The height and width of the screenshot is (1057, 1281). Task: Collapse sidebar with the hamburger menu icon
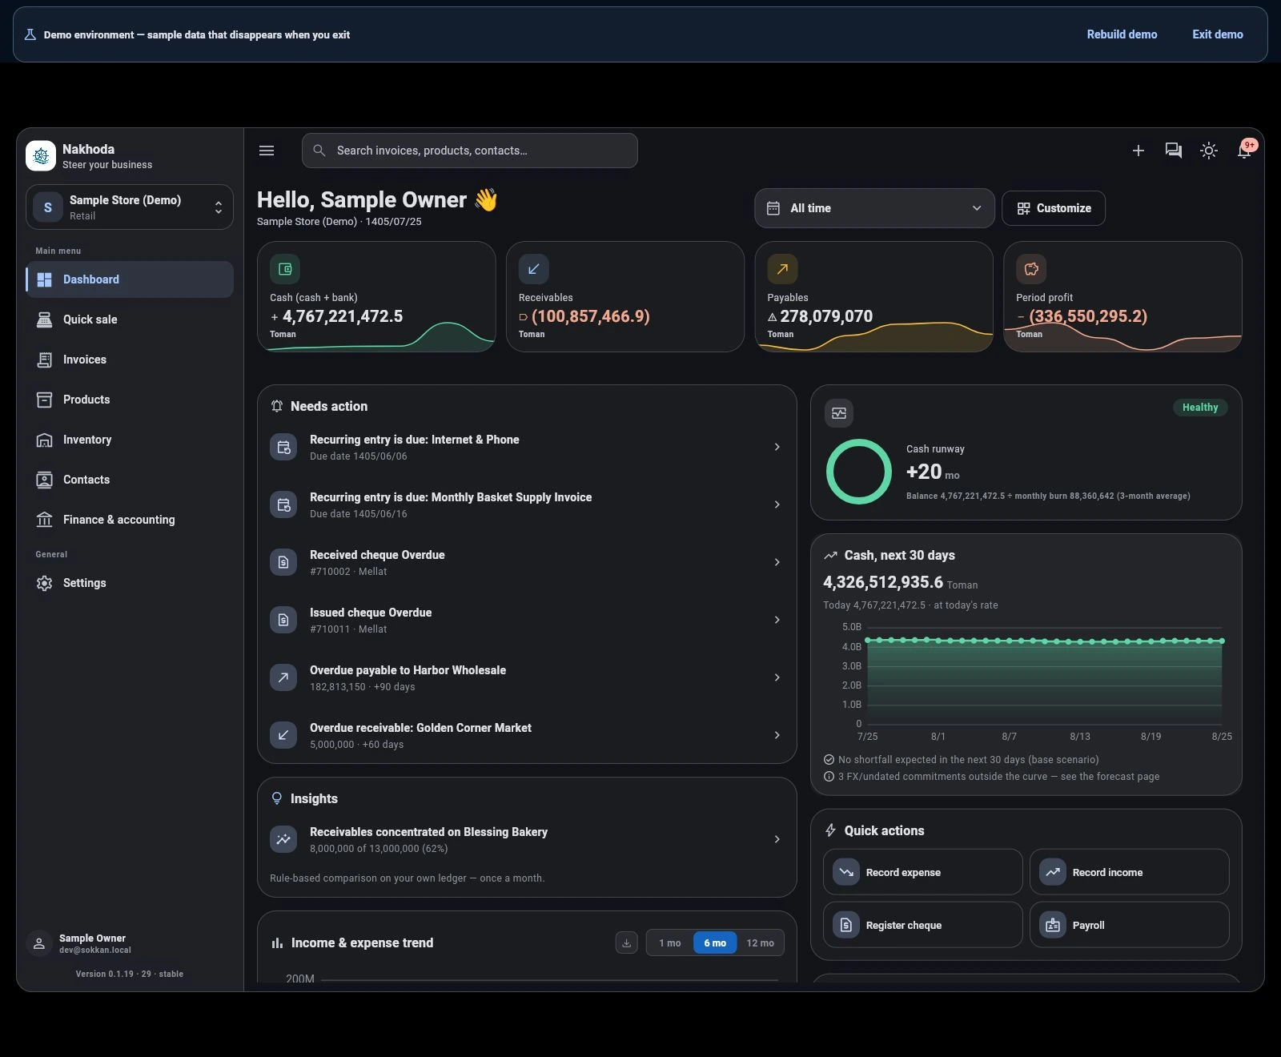click(267, 151)
